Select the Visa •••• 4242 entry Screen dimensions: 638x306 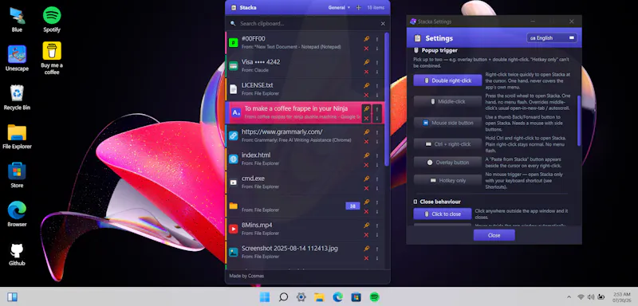coord(305,66)
